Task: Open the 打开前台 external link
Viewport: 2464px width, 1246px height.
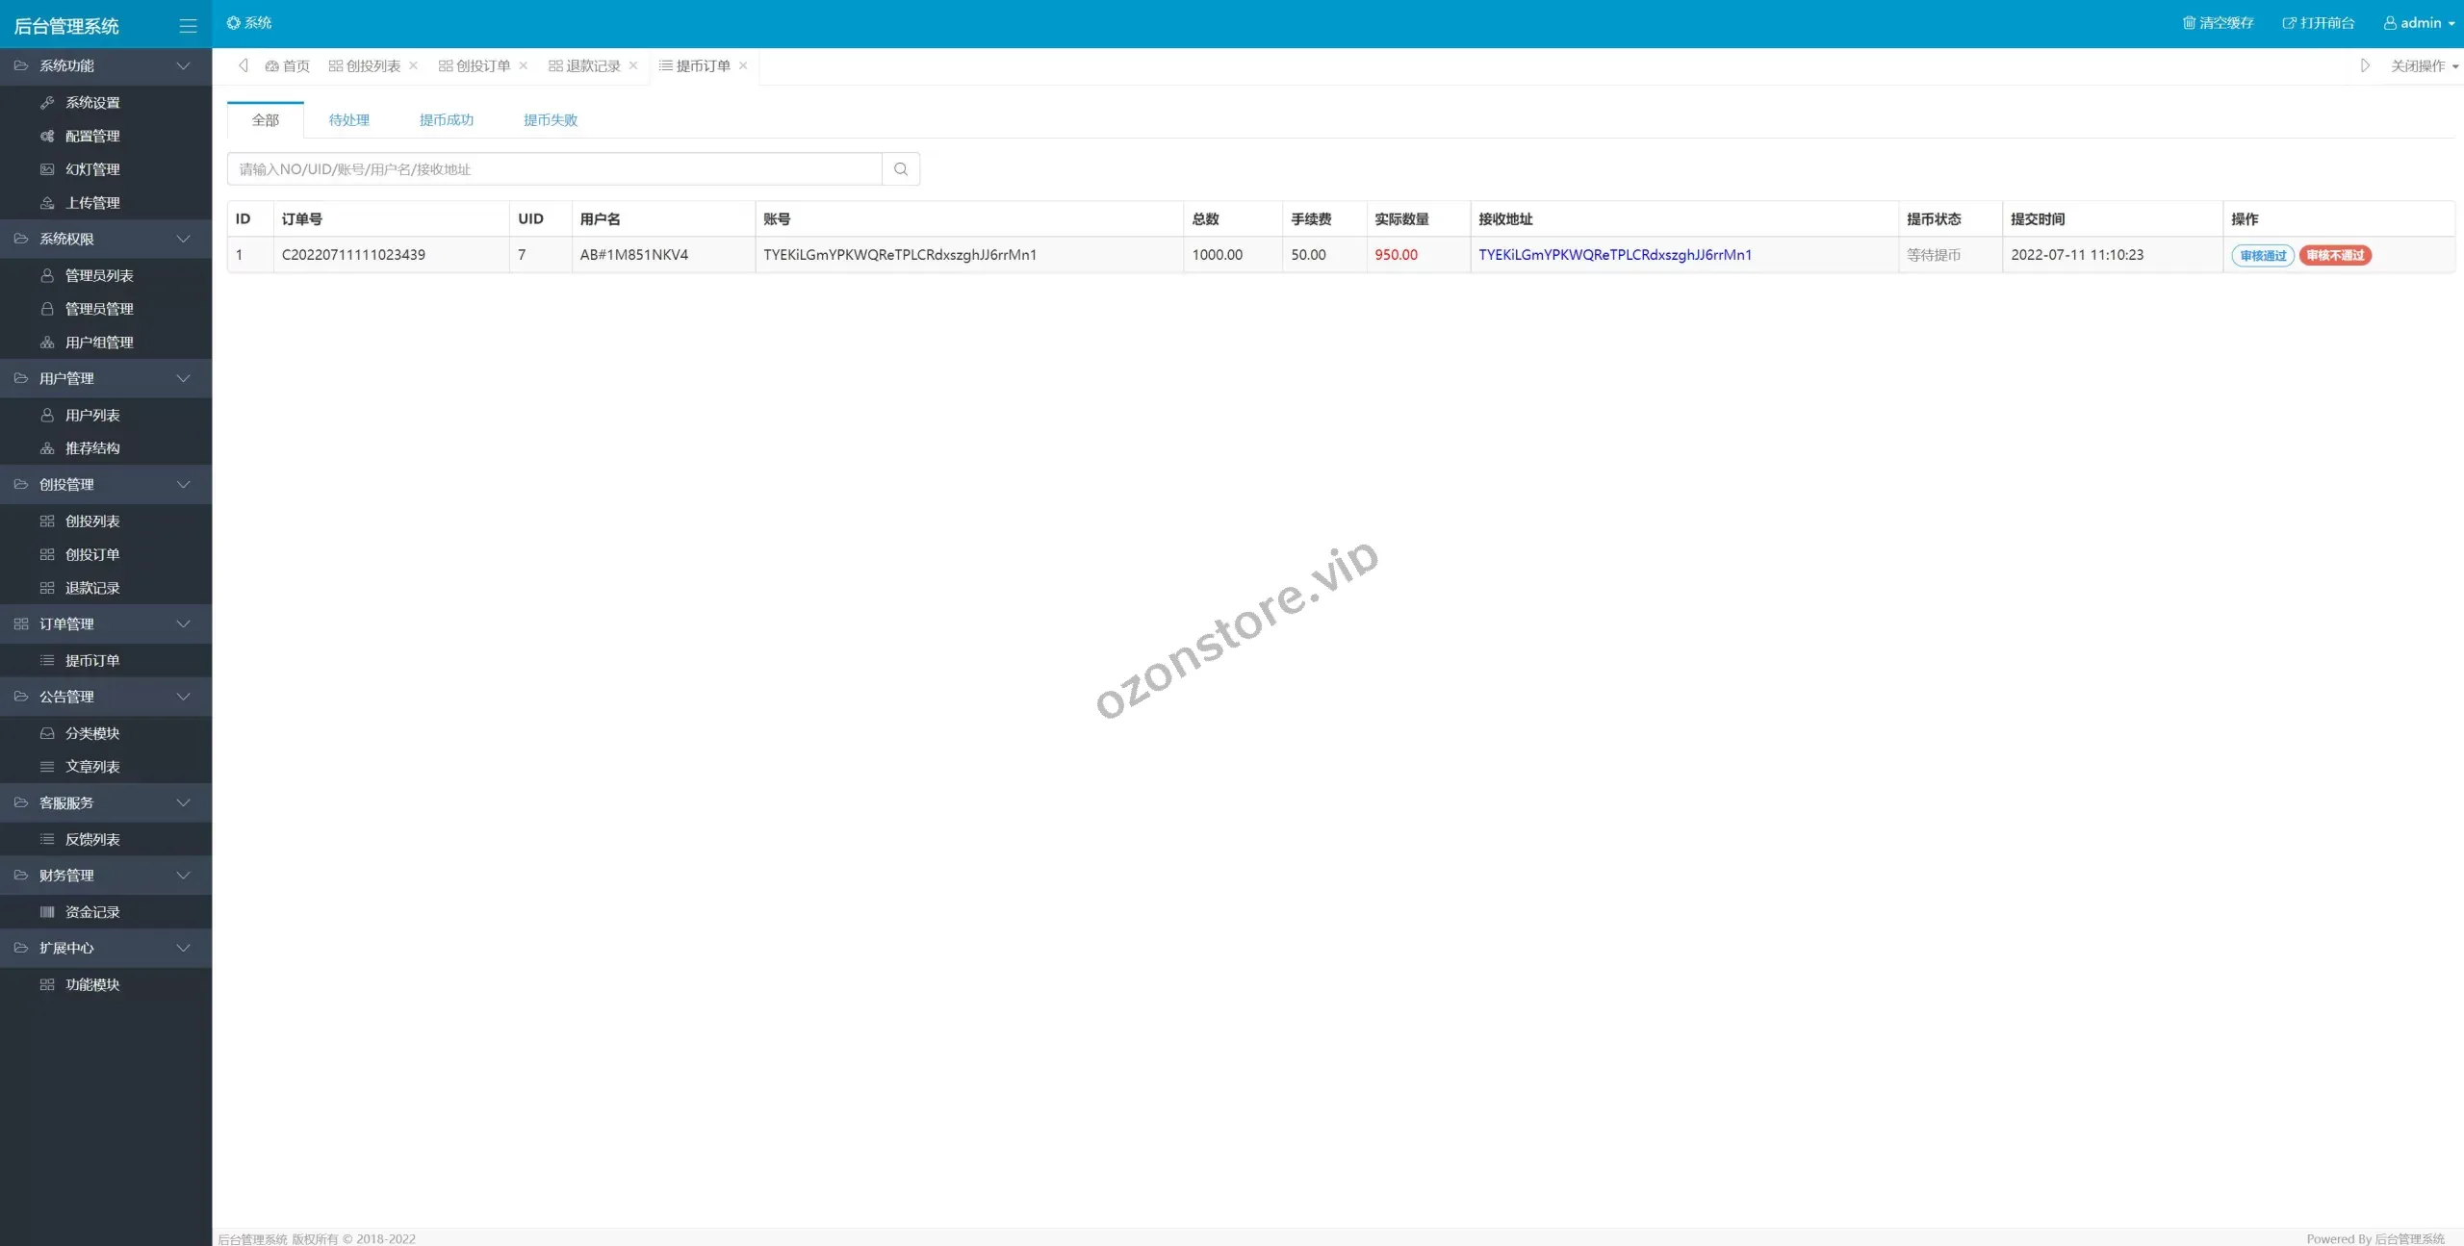Action: [2318, 23]
